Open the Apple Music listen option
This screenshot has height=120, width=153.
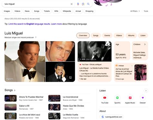[x=130, y=99]
